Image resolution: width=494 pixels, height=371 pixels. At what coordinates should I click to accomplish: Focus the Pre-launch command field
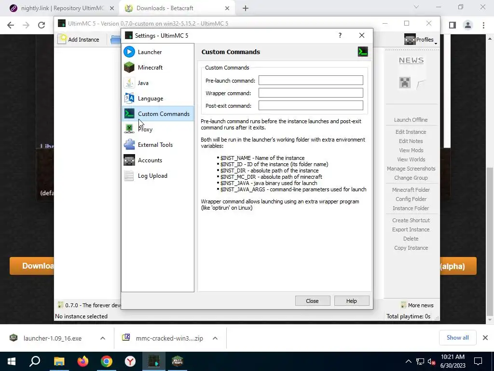(x=311, y=81)
